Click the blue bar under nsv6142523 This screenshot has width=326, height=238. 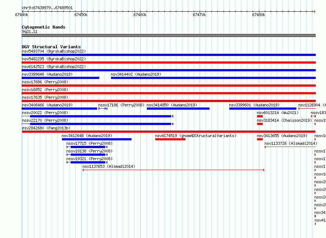coord(168,70)
